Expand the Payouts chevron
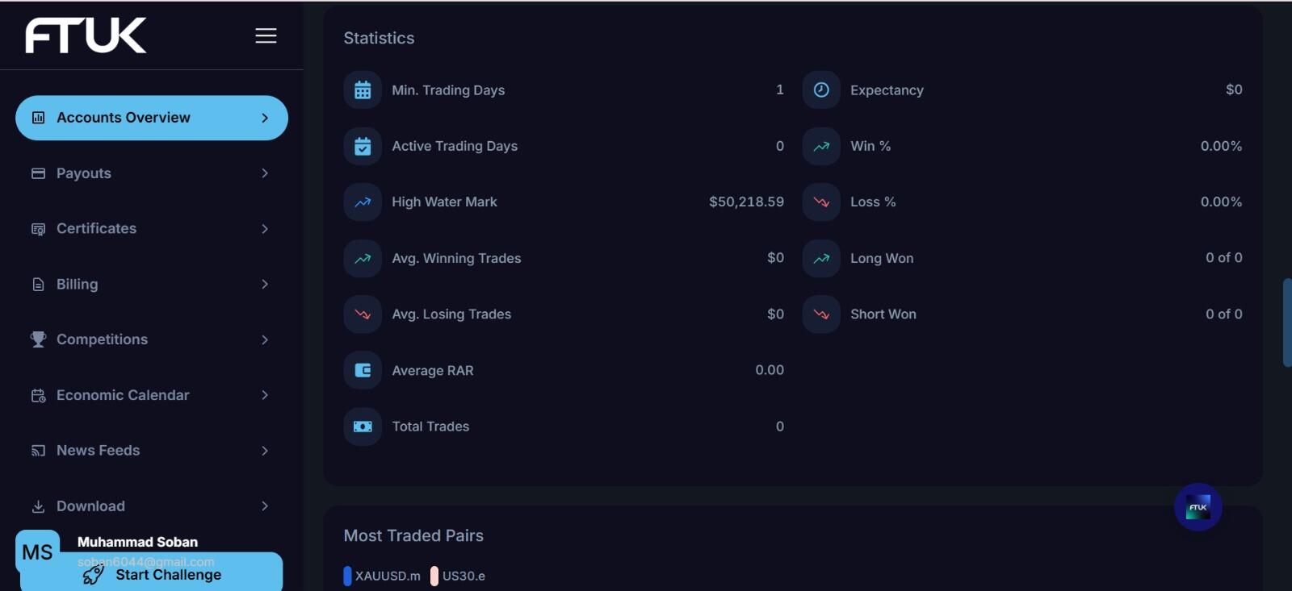This screenshot has height=591, width=1292. click(265, 173)
